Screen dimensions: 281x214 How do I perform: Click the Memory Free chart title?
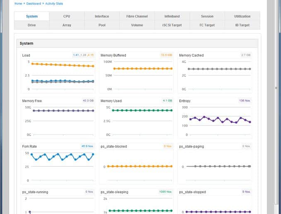(x=32, y=101)
